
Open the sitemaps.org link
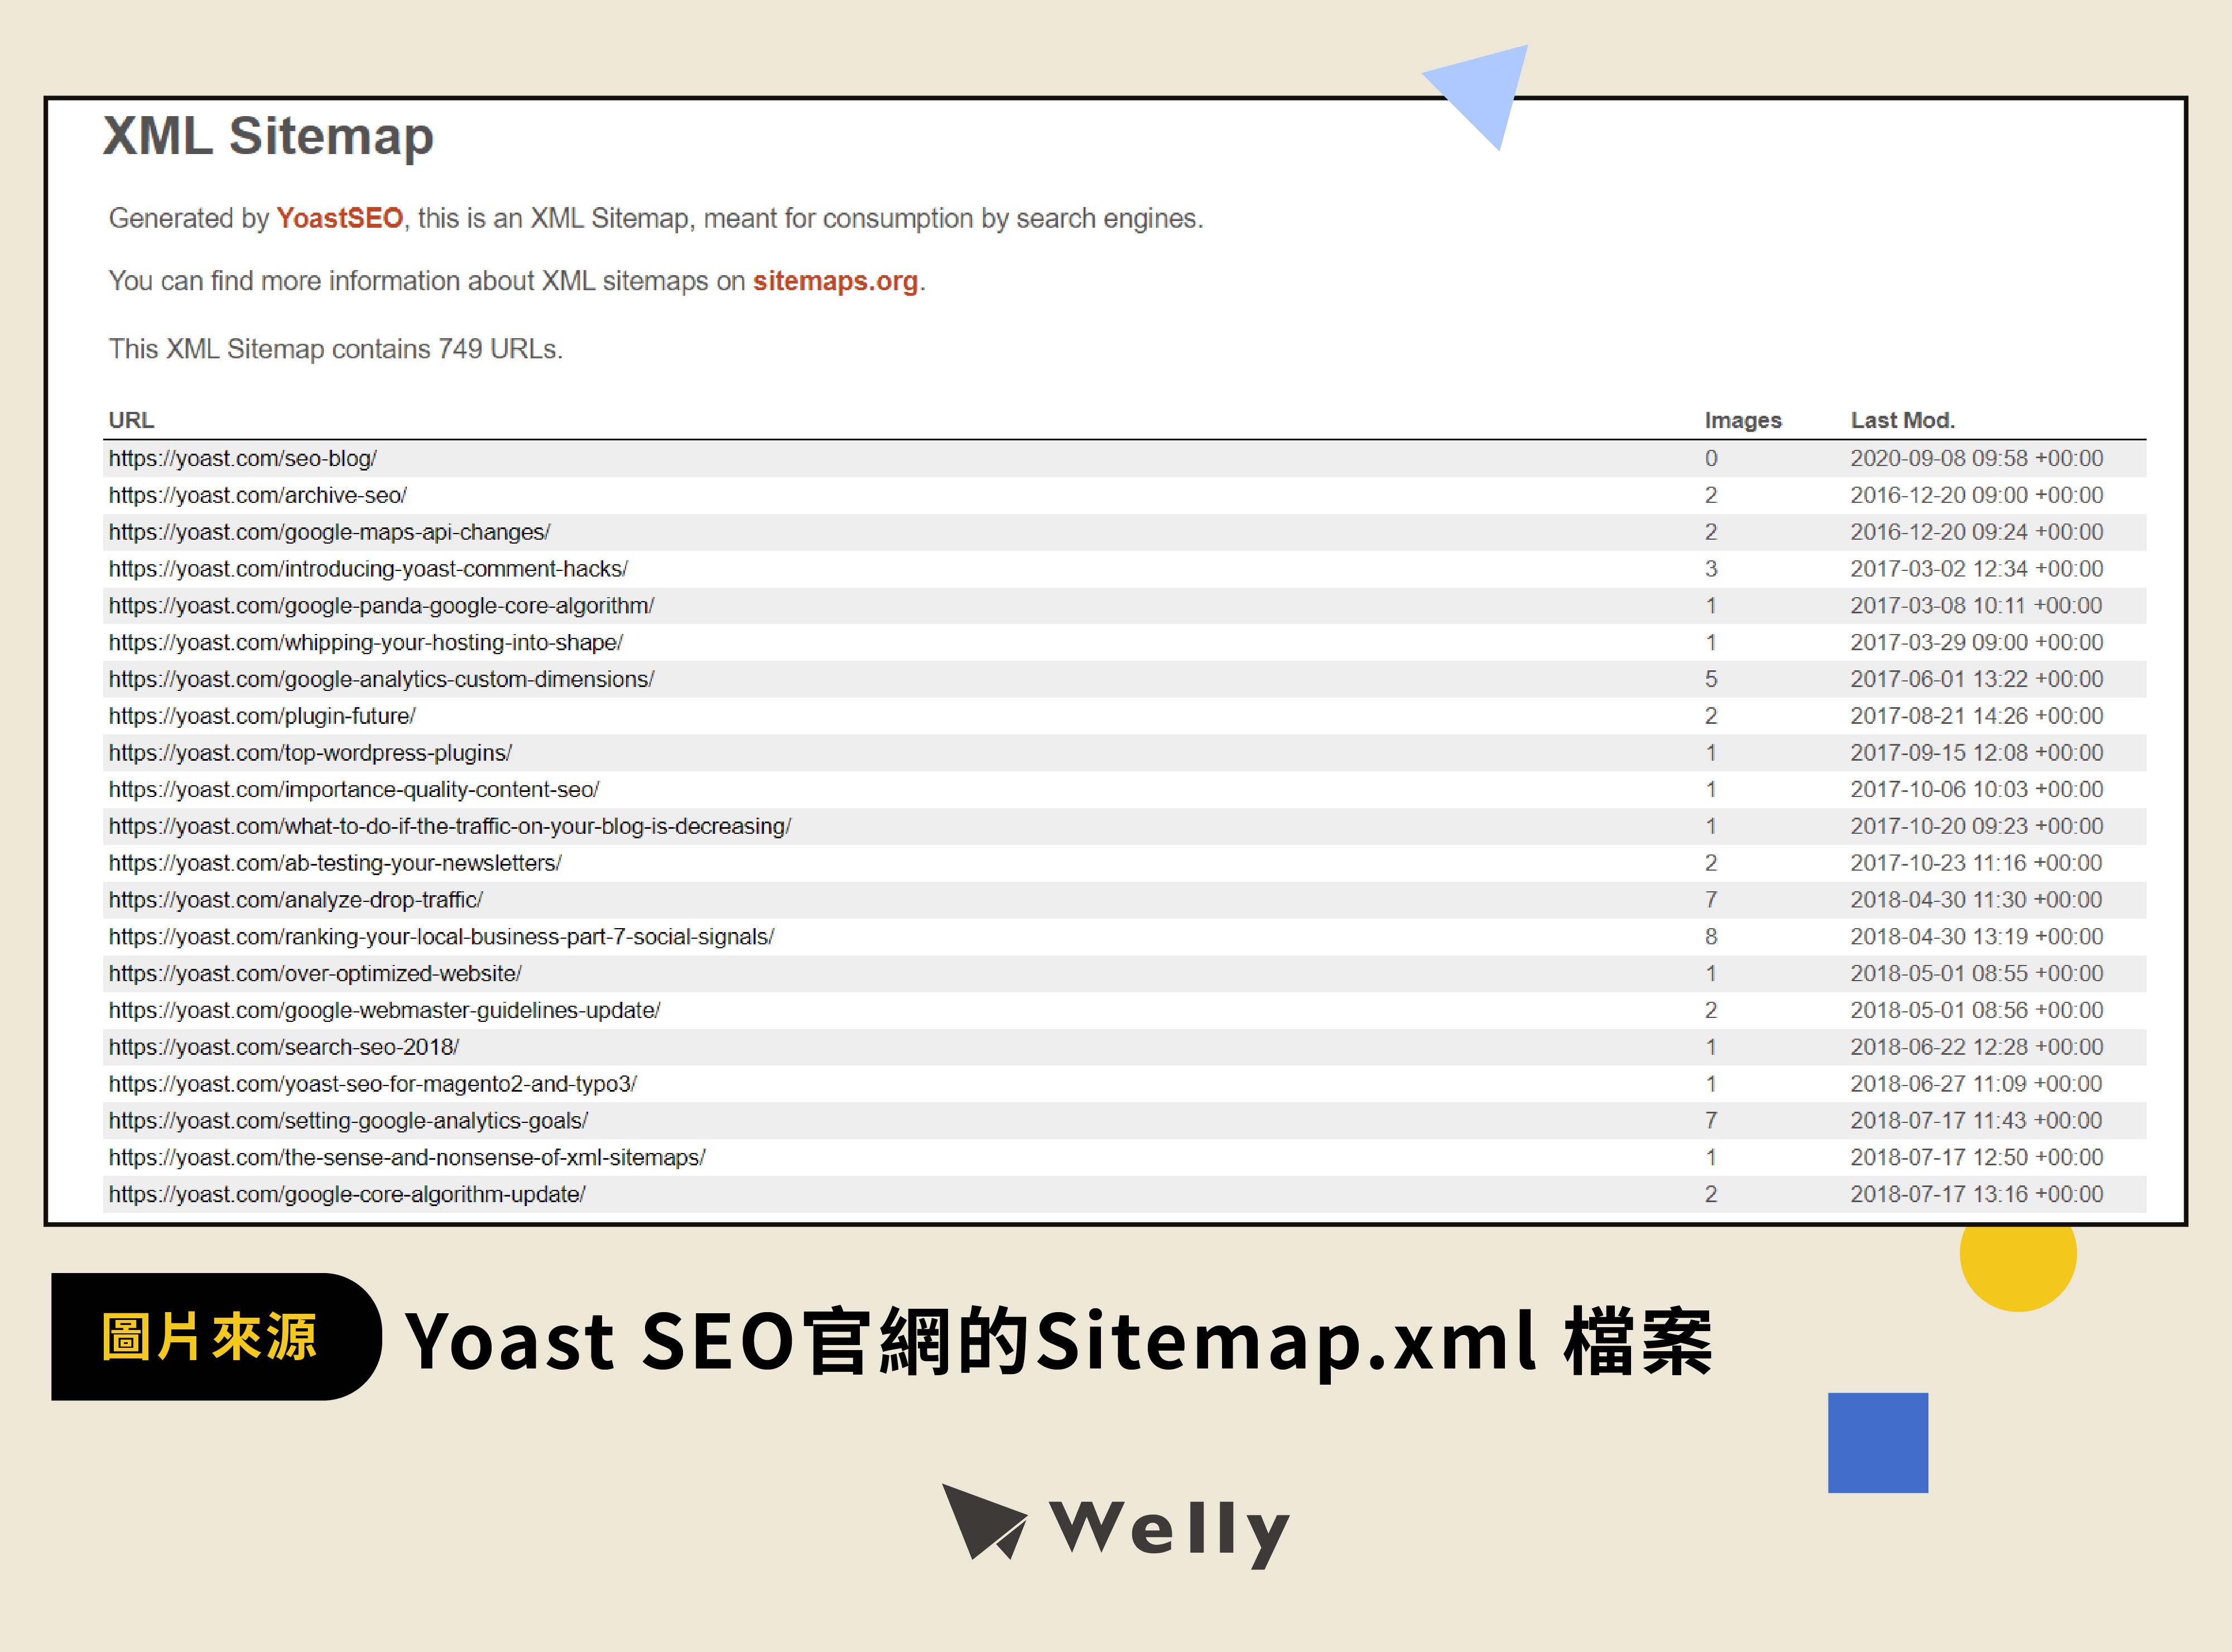(x=836, y=282)
